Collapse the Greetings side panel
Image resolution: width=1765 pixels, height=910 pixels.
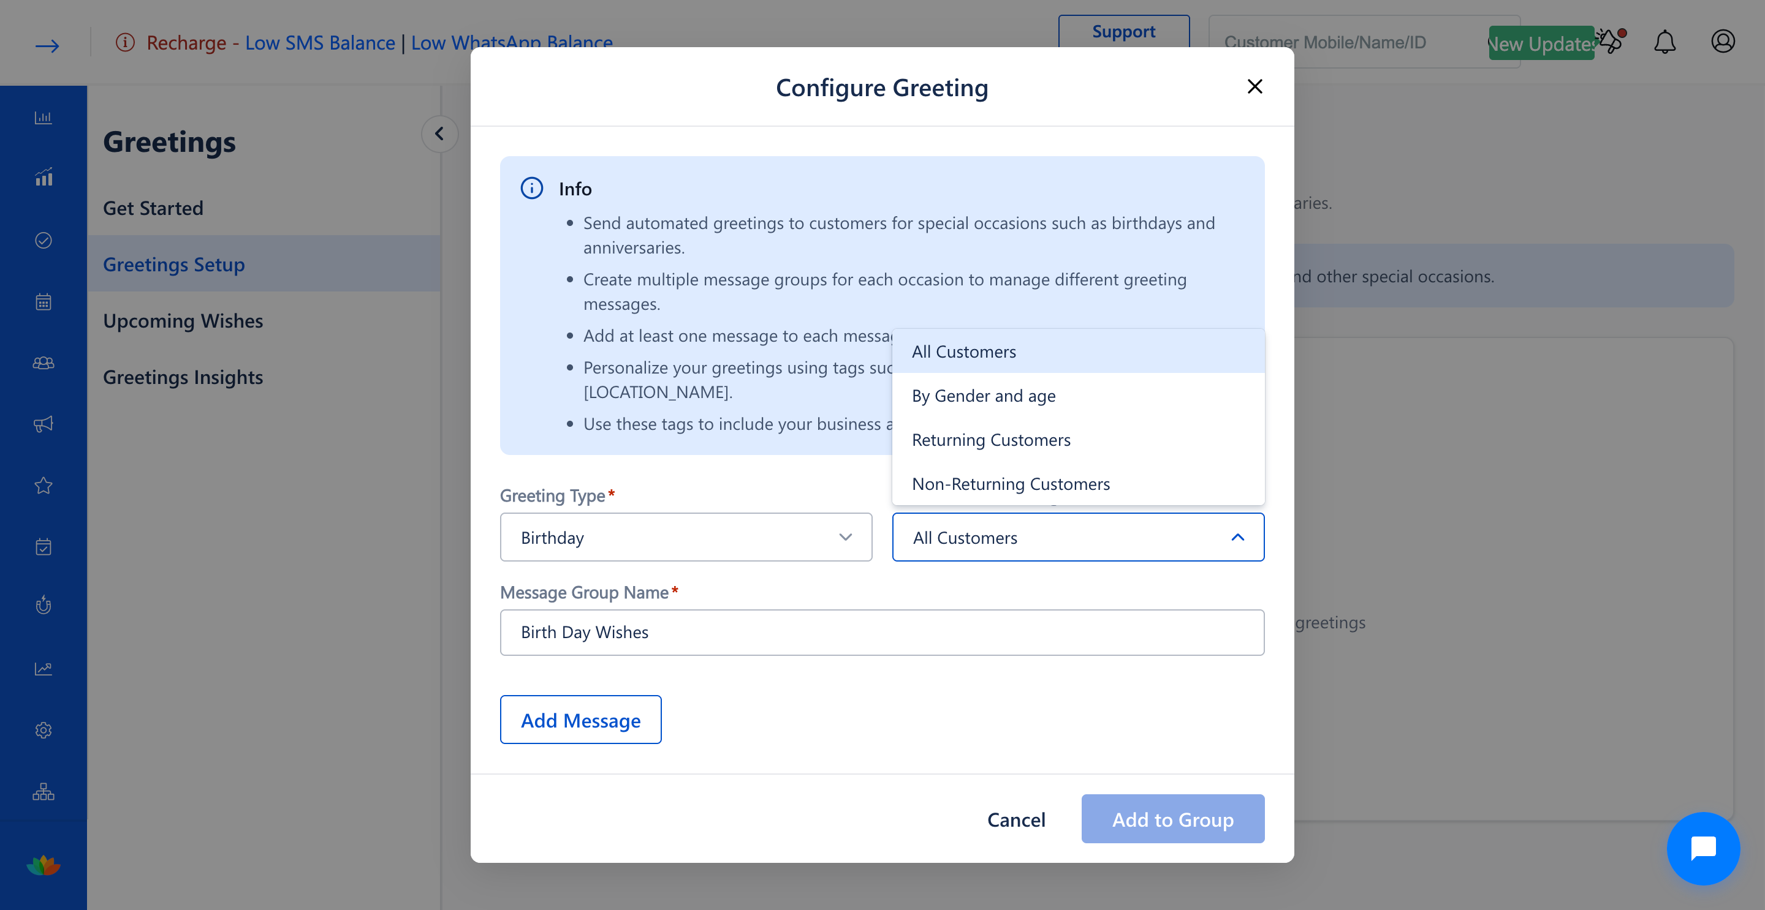[439, 133]
